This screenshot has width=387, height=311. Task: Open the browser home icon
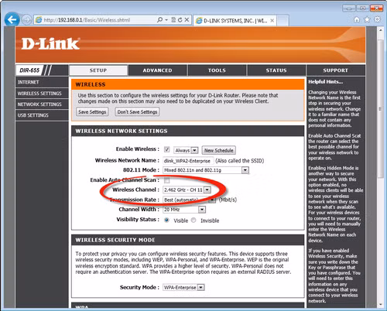point(357,19)
